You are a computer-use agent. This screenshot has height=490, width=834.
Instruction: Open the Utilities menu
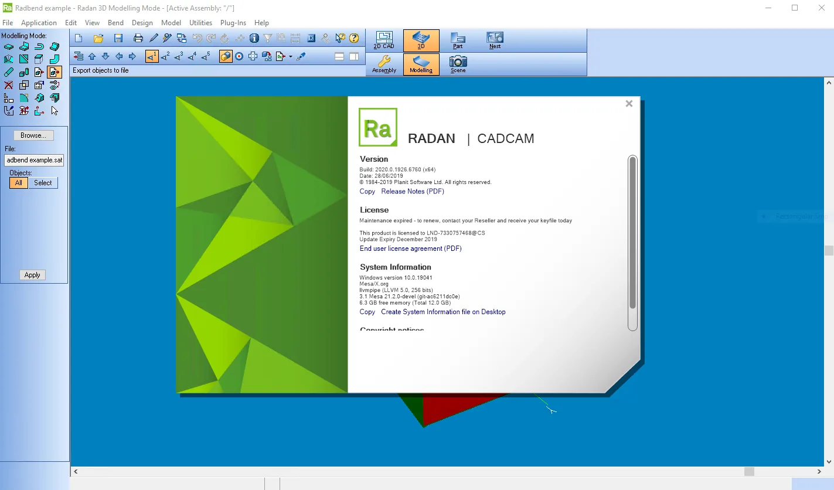coord(200,23)
